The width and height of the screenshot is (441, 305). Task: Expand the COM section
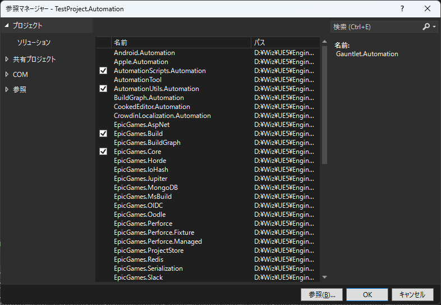click(7, 74)
